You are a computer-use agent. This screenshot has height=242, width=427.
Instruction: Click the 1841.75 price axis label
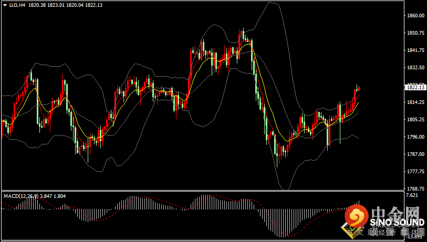[415, 50]
